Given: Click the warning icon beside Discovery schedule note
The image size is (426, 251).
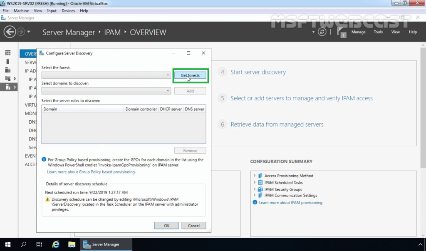Looking at the screenshot, I should pos(47,199).
